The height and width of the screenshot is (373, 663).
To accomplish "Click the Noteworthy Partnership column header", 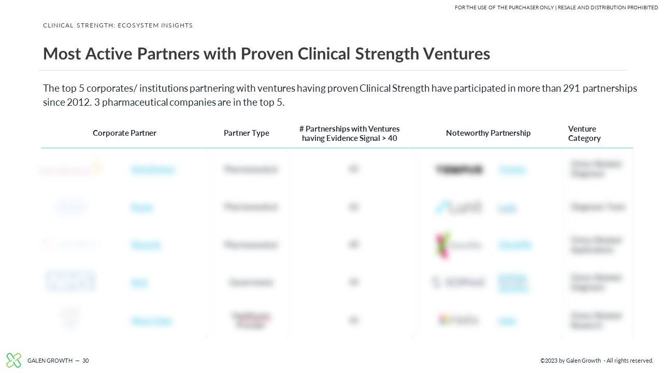I will click(x=488, y=133).
